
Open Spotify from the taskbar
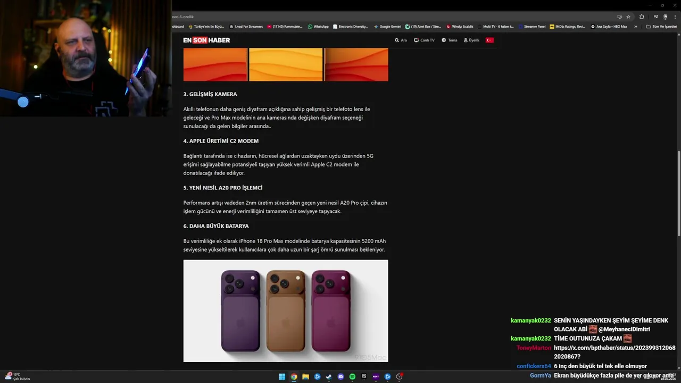tap(352, 377)
